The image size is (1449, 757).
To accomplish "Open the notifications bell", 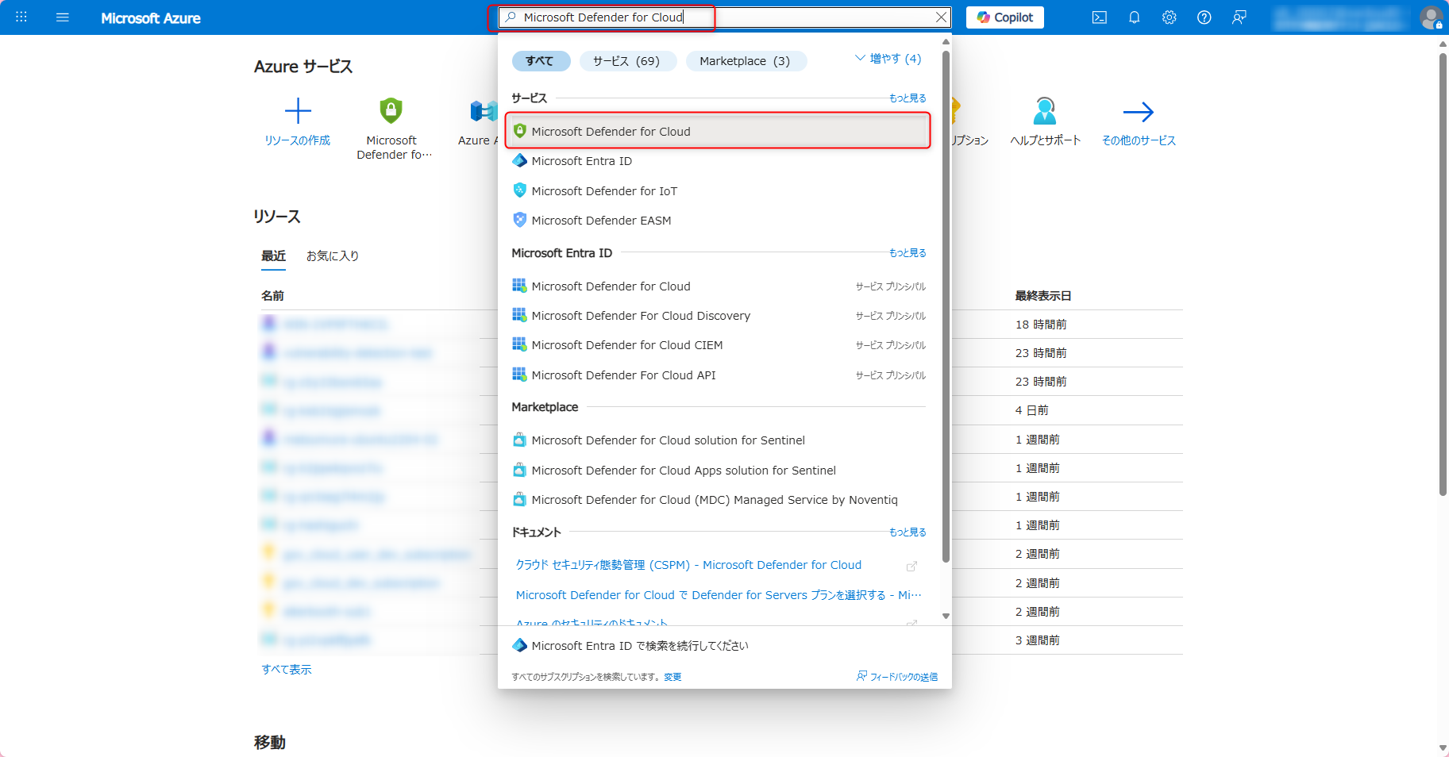I will click(x=1134, y=17).
